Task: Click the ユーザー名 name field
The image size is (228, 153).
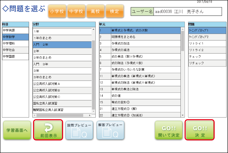Action: click(187, 12)
